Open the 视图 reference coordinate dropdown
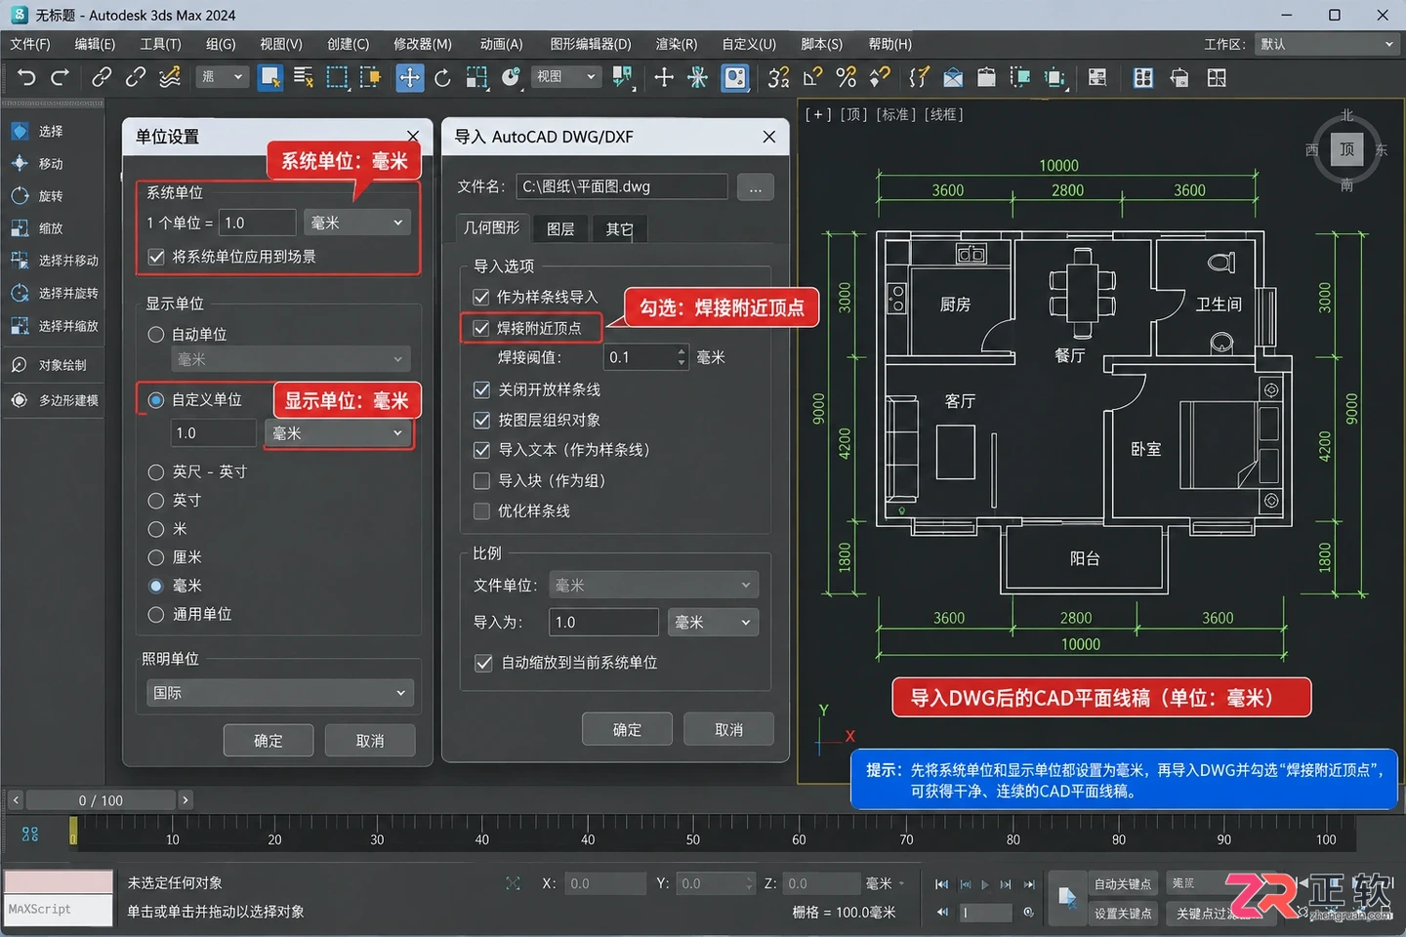1406x937 pixels. [x=565, y=76]
